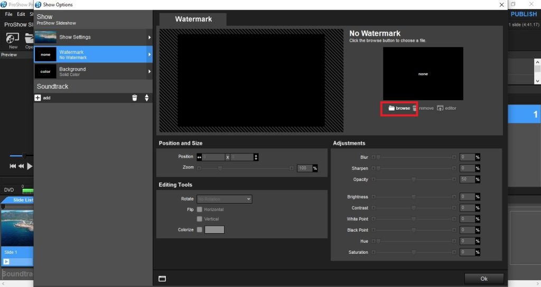The image size is (541, 287).
Task: Adjust the Sharpen slider
Action: 414,168
